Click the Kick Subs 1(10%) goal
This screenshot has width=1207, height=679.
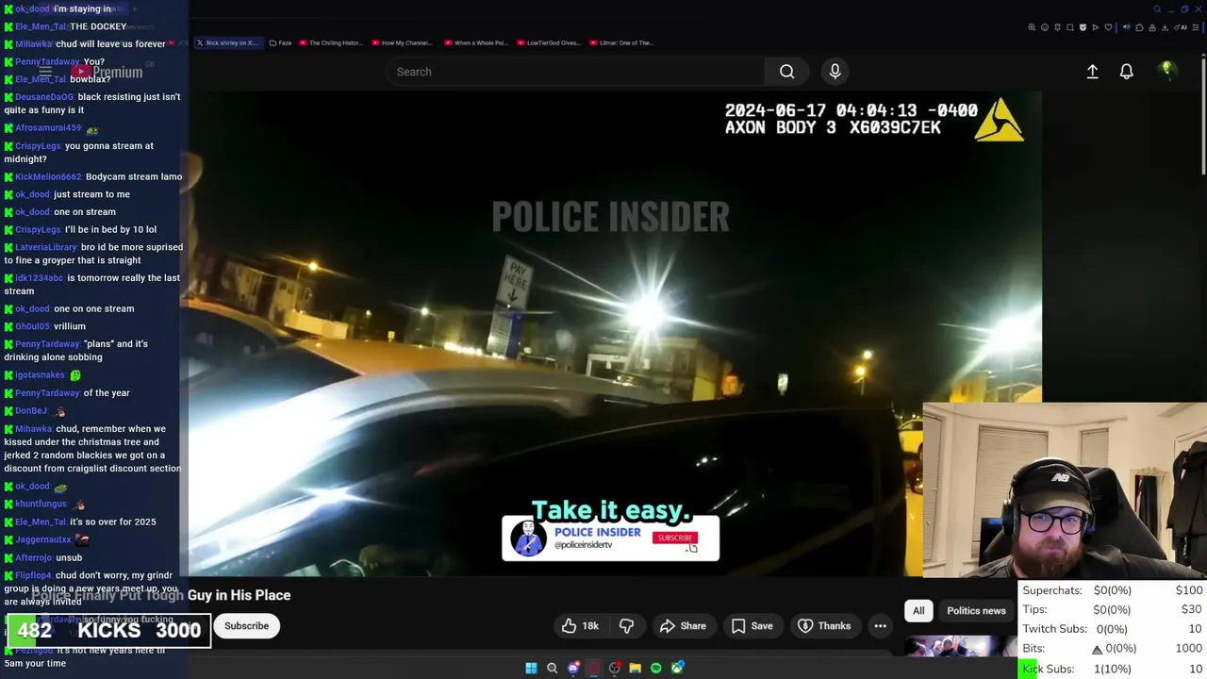point(1113,668)
